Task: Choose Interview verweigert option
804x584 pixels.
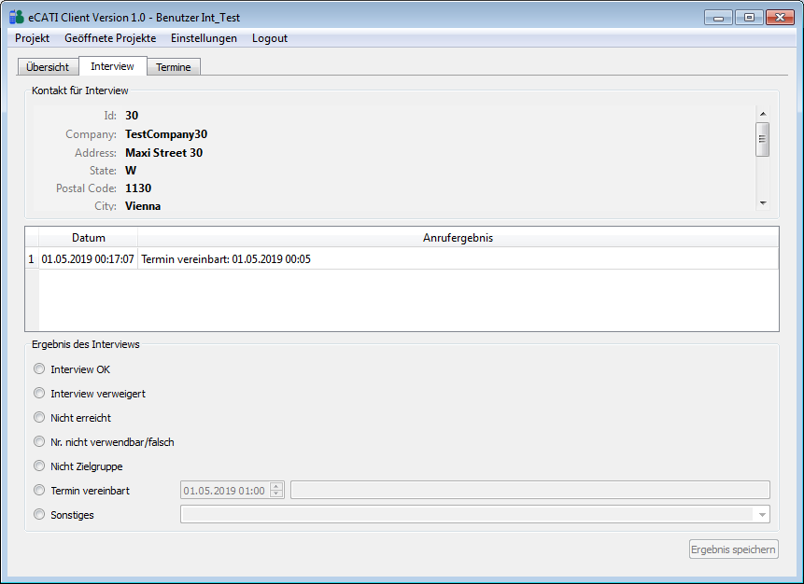Action: pos(39,394)
